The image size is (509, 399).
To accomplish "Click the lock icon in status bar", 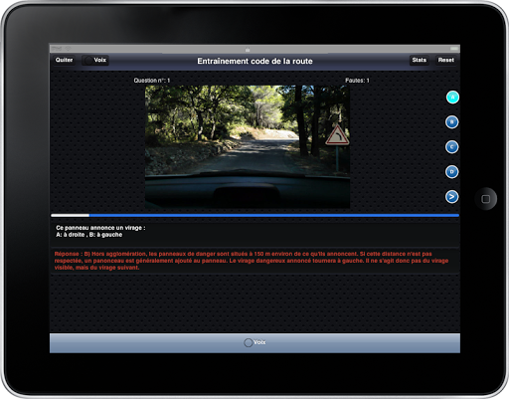I will 248,50.
